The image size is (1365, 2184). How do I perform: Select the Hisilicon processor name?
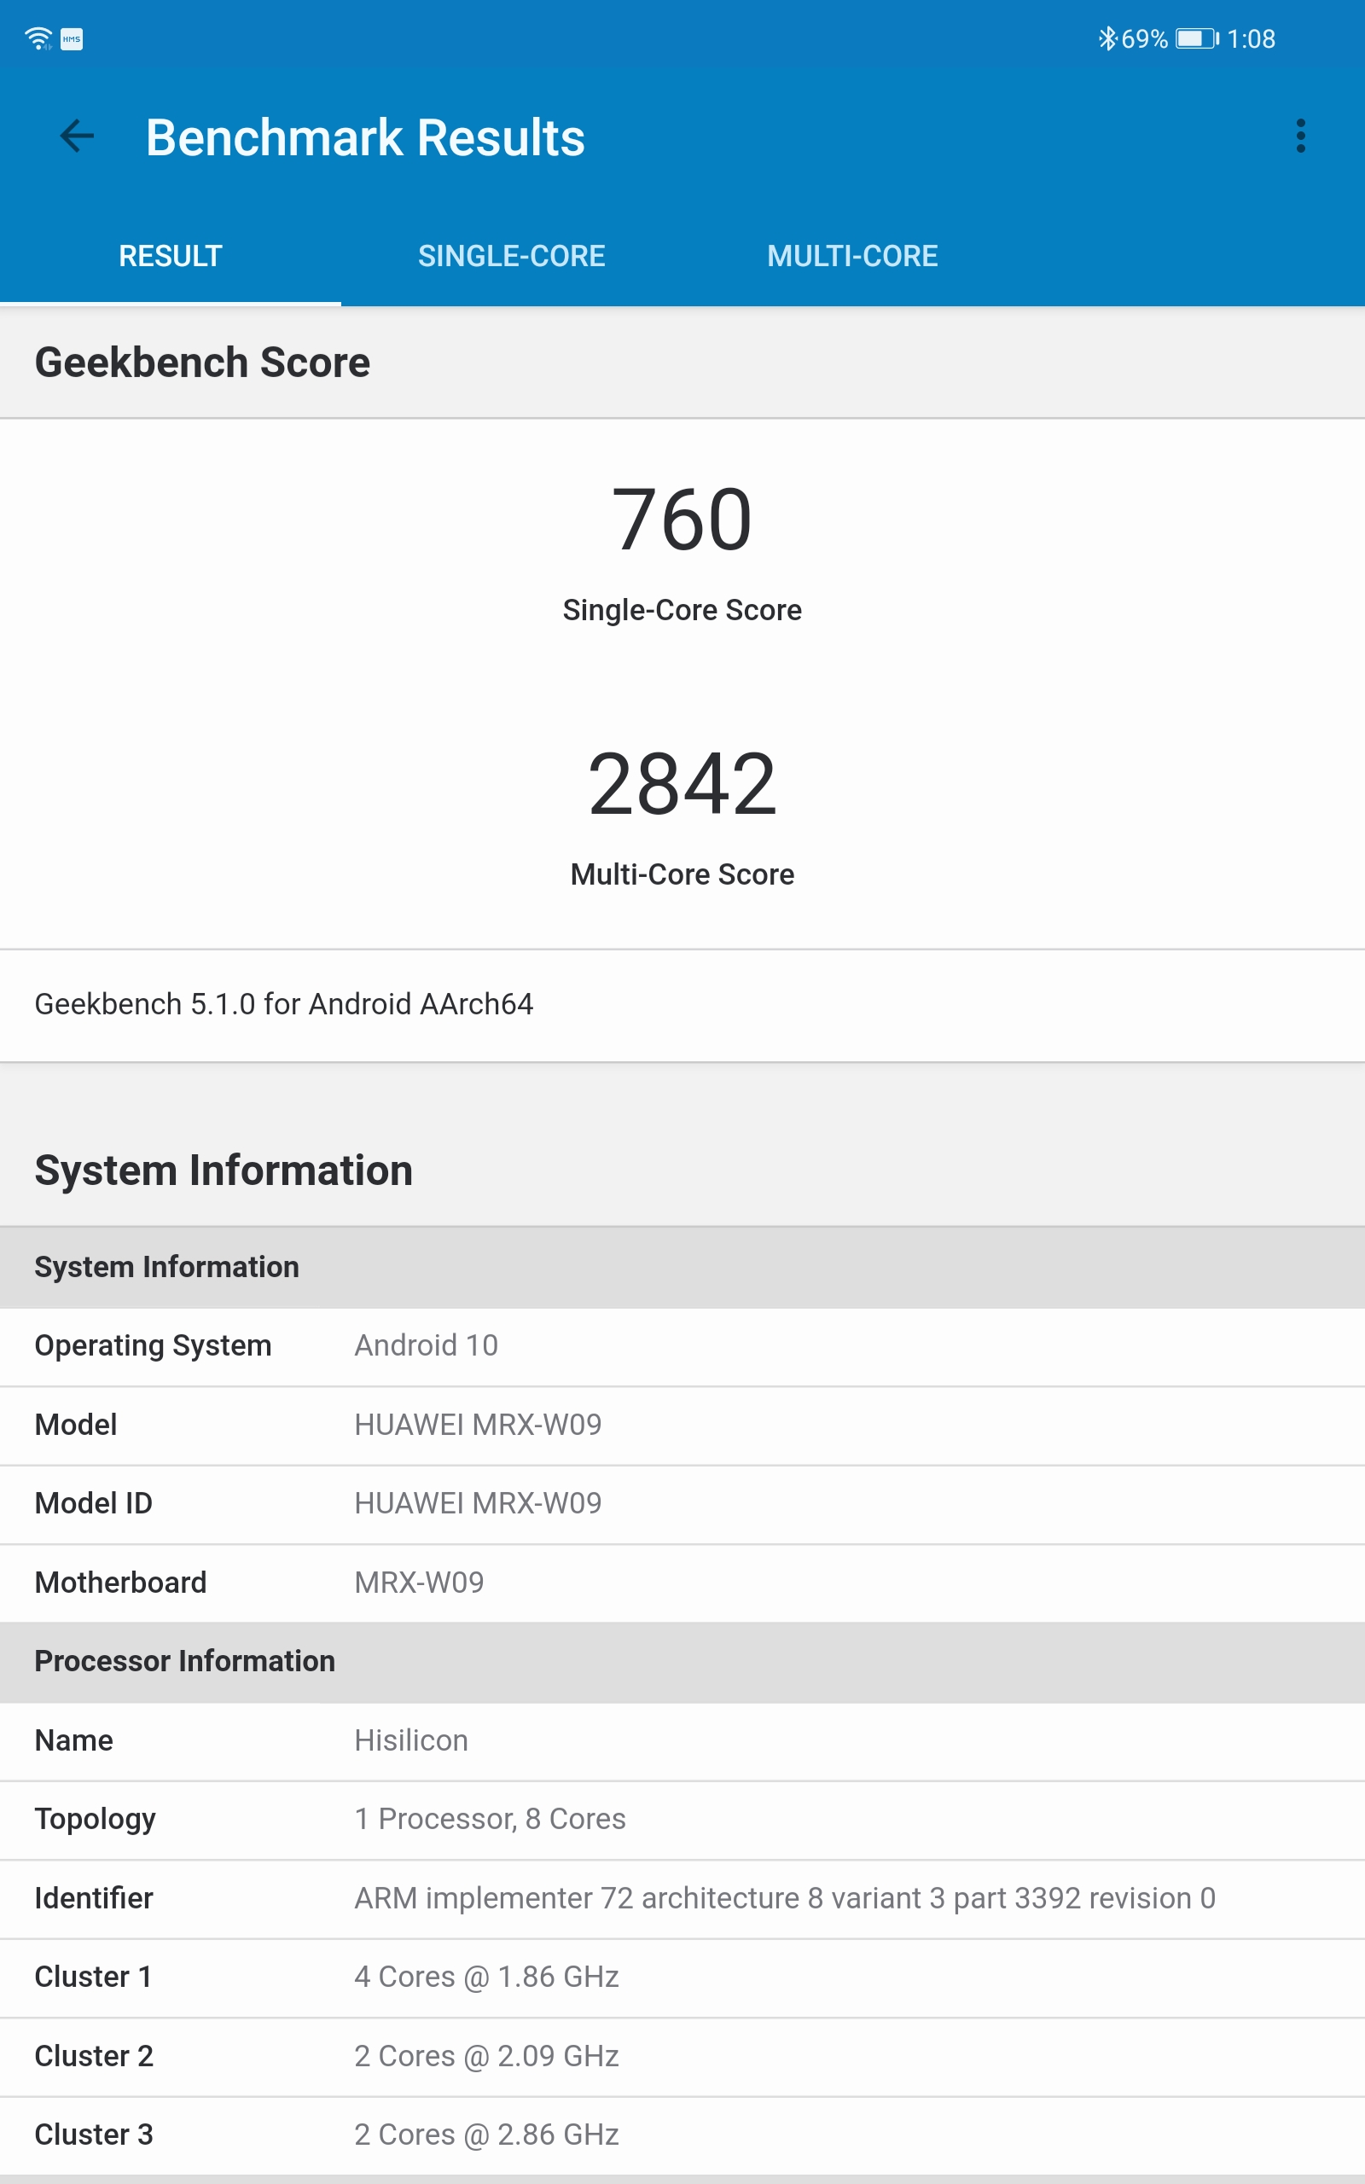[x=410, y=1741]
